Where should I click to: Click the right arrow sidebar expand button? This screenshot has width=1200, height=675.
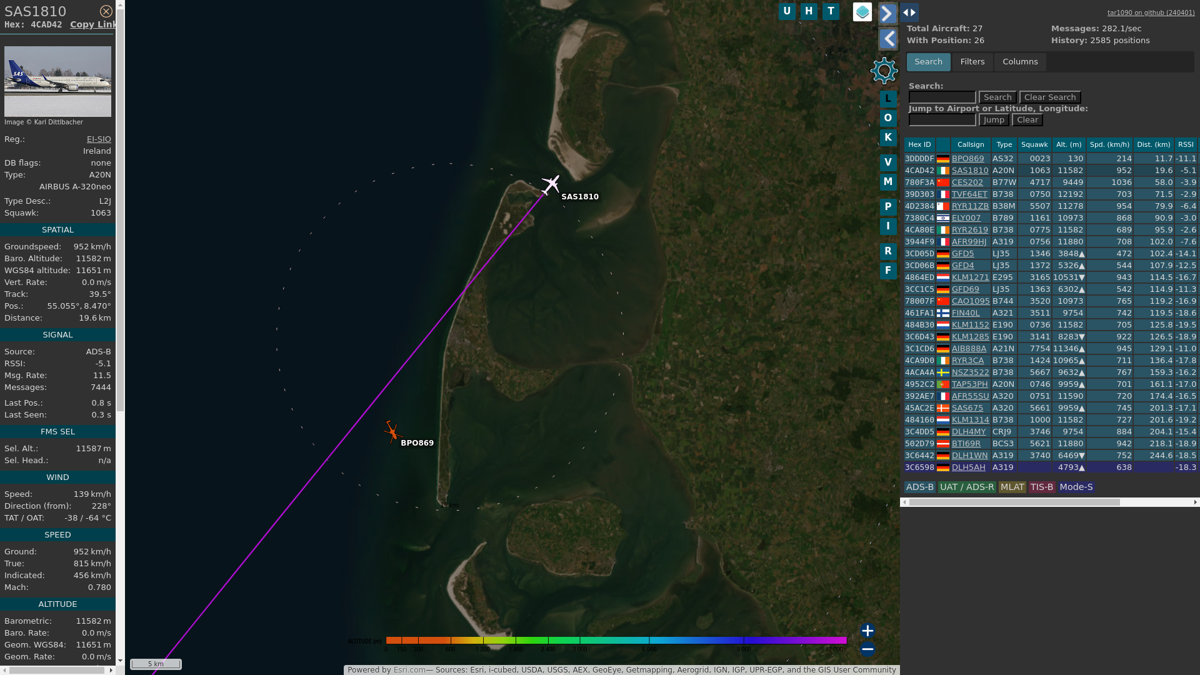[888, 14]
